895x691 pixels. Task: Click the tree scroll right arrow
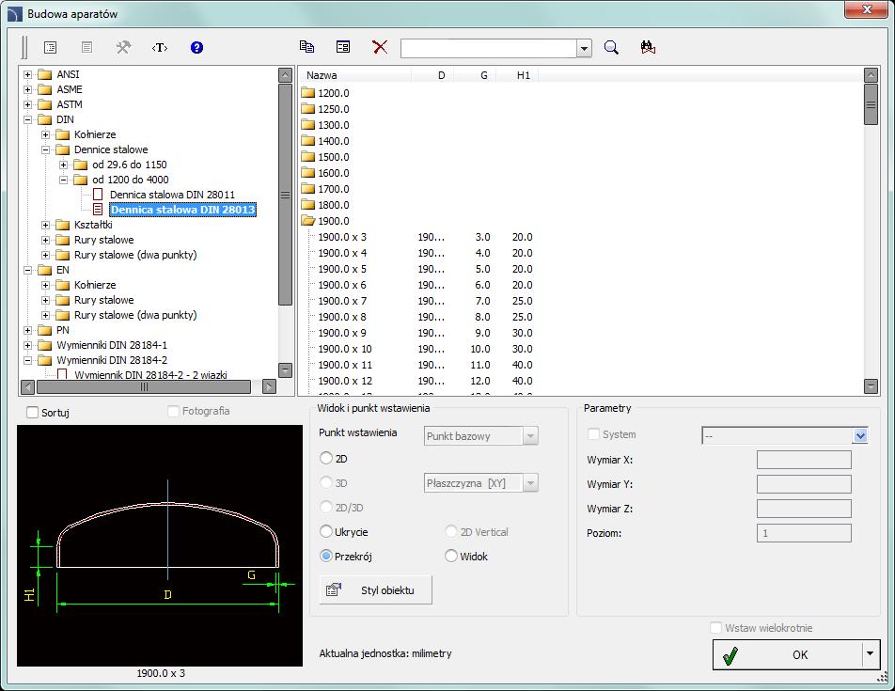(x=269, y=387)
